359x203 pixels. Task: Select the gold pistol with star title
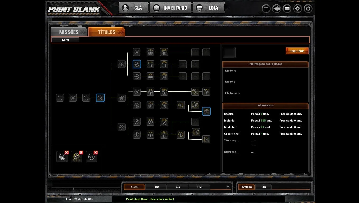tap(206, 92)
